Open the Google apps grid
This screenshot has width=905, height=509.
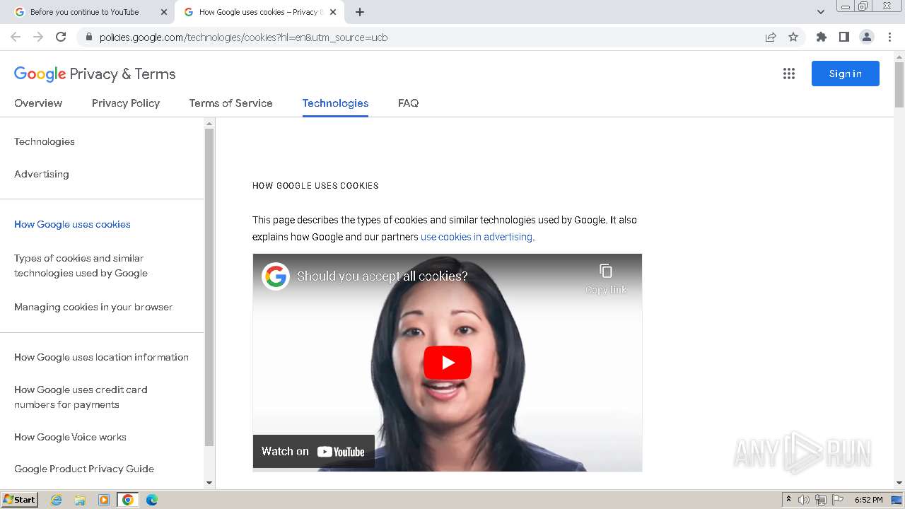pos(789,74)
